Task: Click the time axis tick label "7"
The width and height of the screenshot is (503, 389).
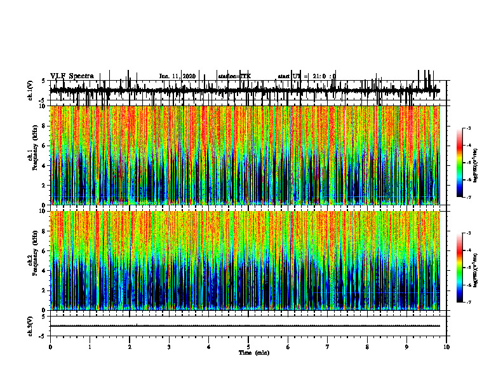Action: (x=328, y=347)
